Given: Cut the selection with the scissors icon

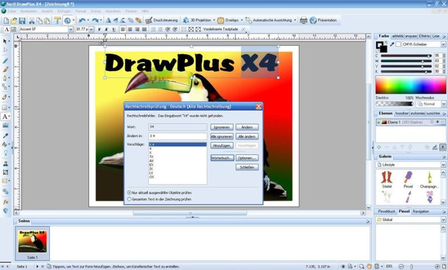Looking at the screenshot, I should 31,21.
